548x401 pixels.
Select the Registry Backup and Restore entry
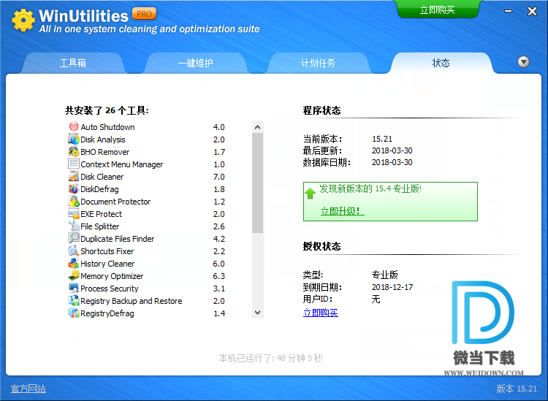147,300
